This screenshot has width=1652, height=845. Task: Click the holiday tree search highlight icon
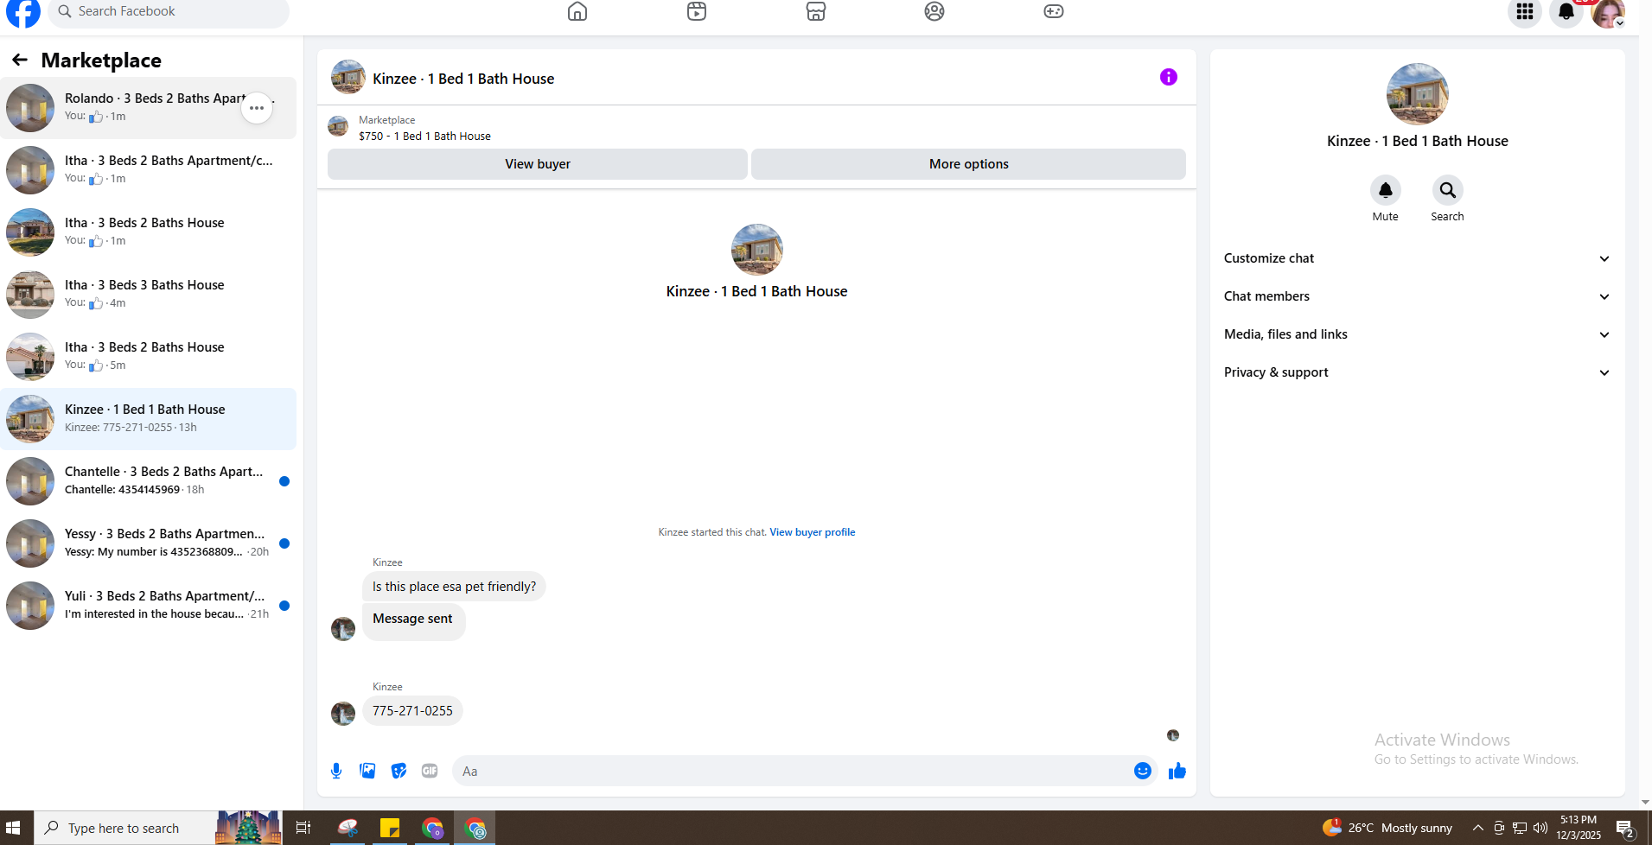tap(248, 828)
